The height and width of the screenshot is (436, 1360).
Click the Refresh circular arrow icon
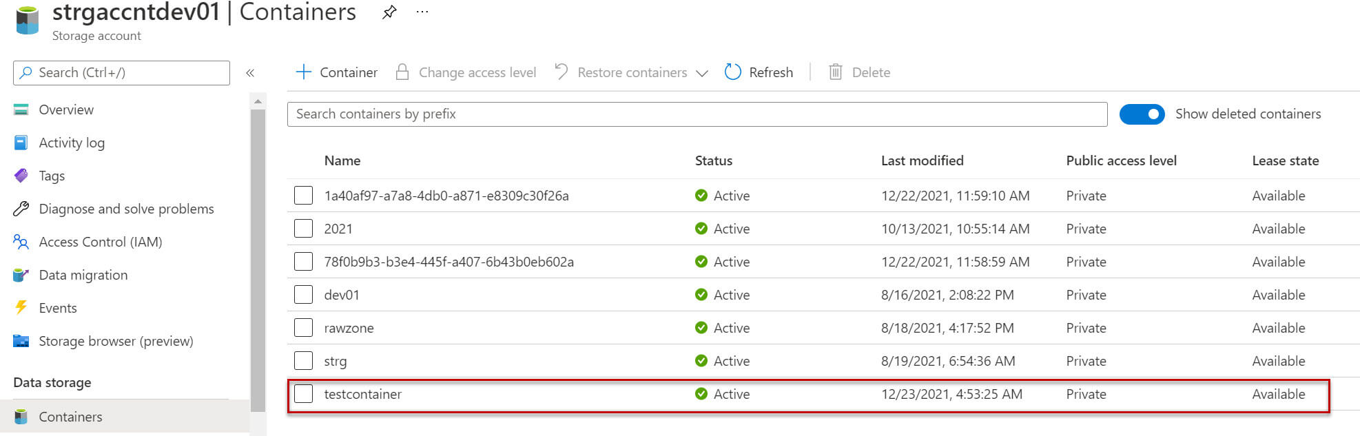click(x=733, y=72)
